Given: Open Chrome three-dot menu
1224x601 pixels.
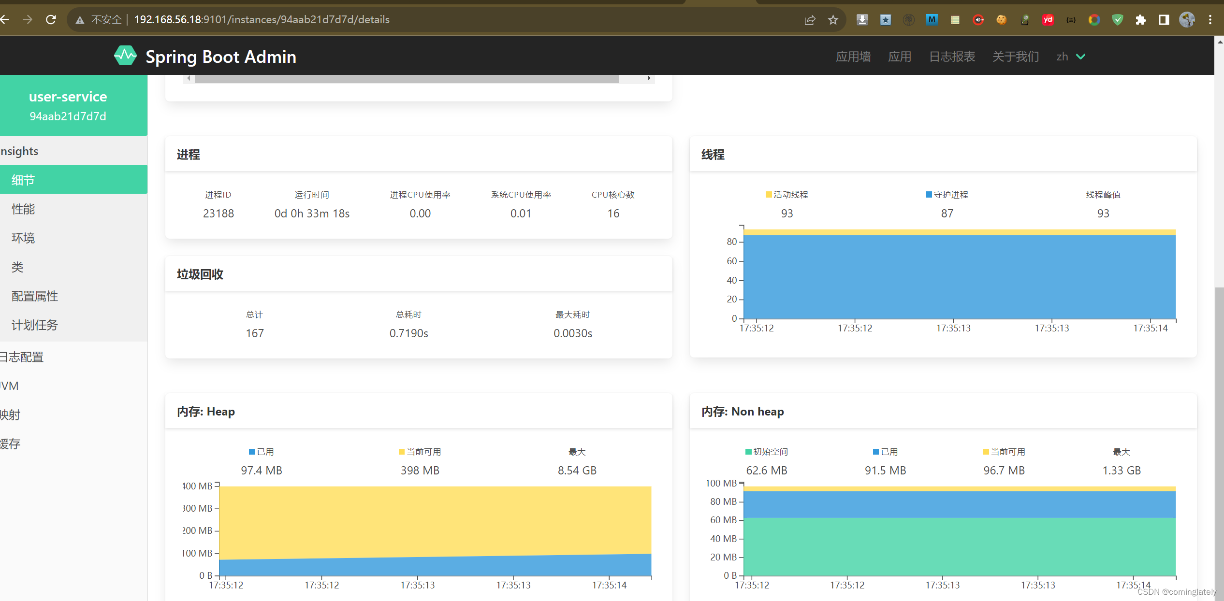Looking at the screenshot, I should (1210, 20).
